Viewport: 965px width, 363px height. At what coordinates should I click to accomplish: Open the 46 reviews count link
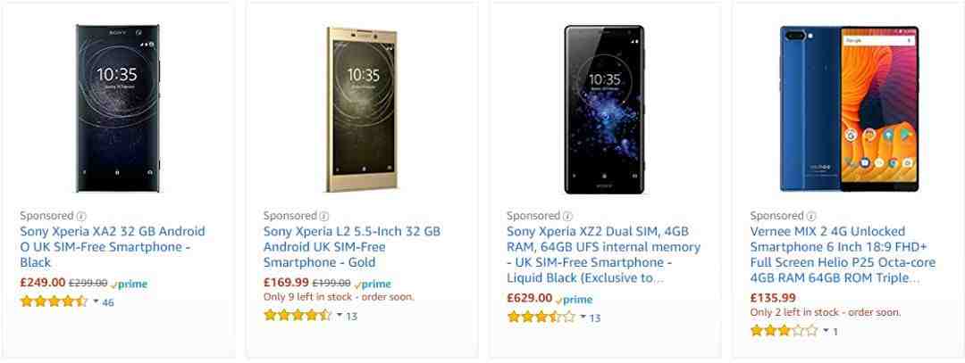pos(108,302)
